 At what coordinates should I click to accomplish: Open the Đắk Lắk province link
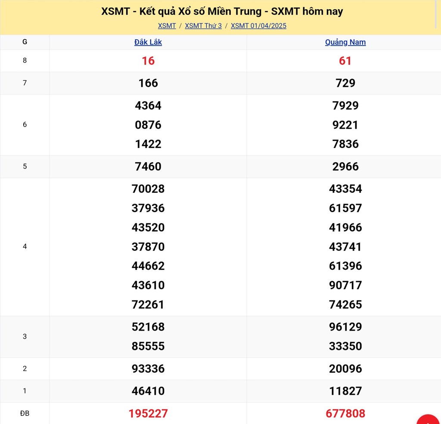tap(148, 42)
